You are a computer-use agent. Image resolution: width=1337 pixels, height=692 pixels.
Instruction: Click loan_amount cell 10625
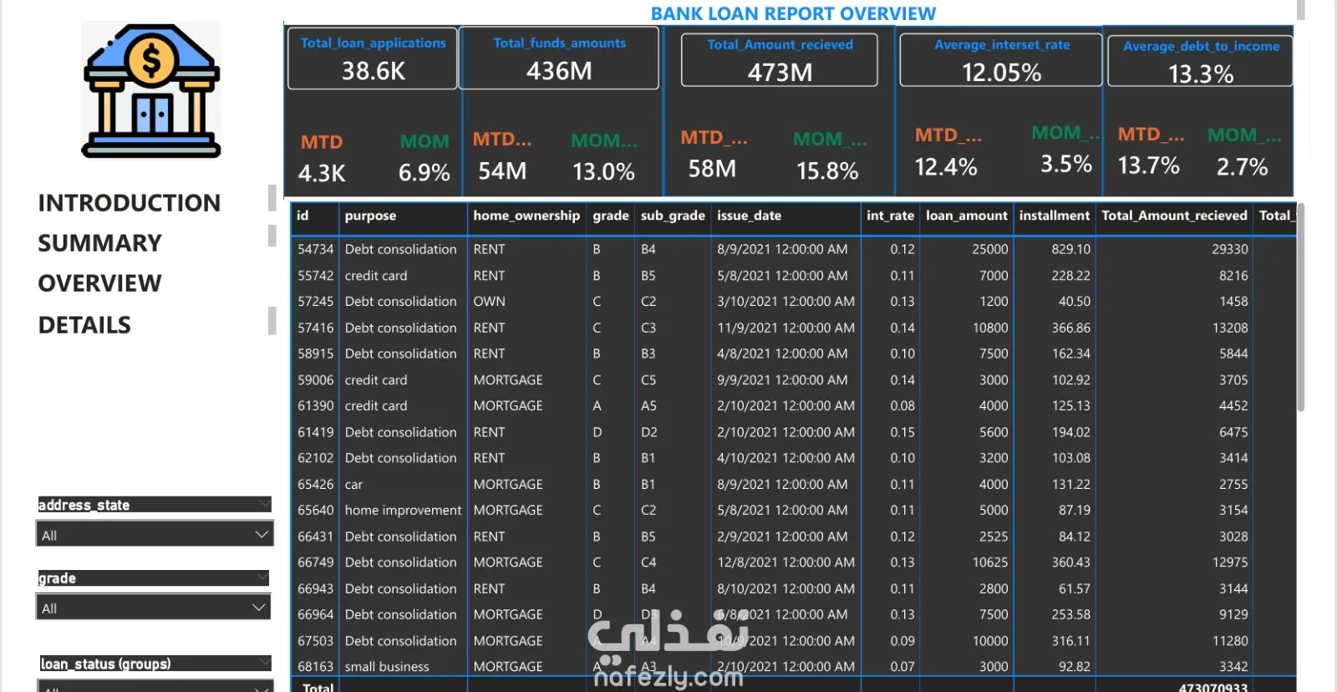click(x=990, y=562)
